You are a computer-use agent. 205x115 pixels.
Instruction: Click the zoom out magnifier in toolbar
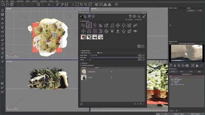[x=86, y=4]
